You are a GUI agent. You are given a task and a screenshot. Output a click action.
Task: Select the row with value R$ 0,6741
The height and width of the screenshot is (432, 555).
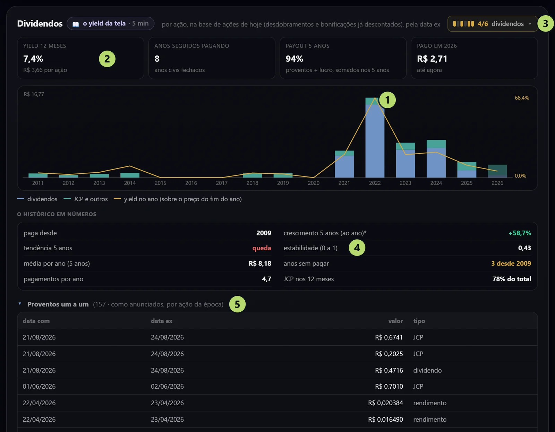point(277,337)
